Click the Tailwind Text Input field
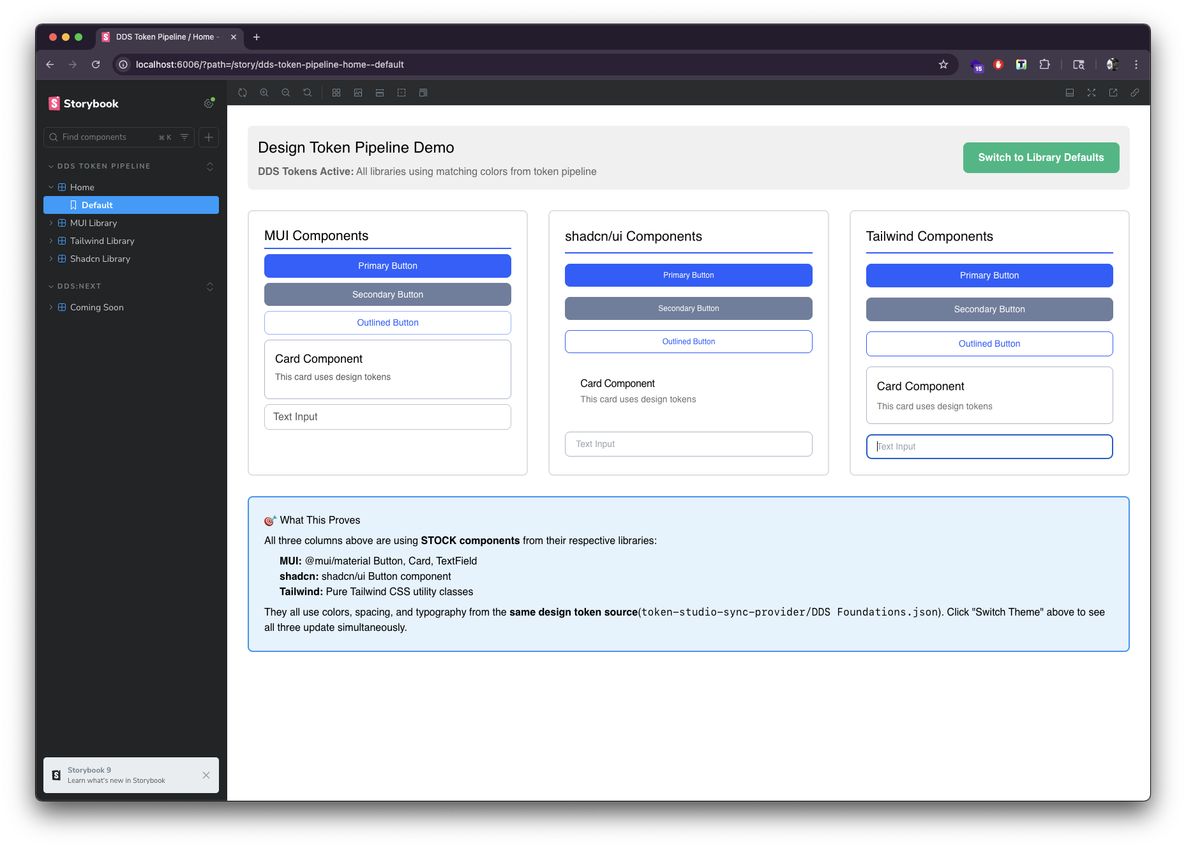Image resolution: width=1186 pixels, height=848 pixels. [989, 446]
